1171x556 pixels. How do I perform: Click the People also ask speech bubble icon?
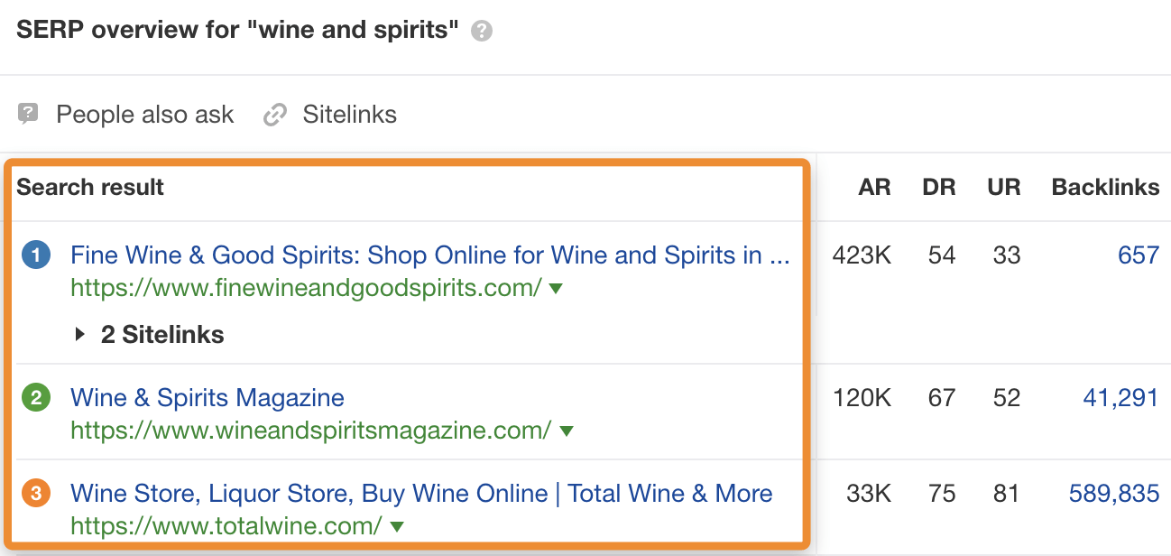(28, 114)
